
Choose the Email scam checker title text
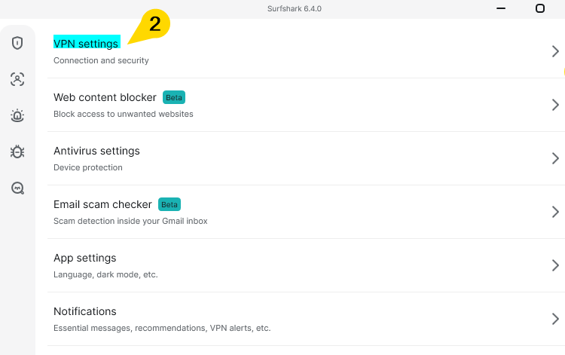pos(102,204)
